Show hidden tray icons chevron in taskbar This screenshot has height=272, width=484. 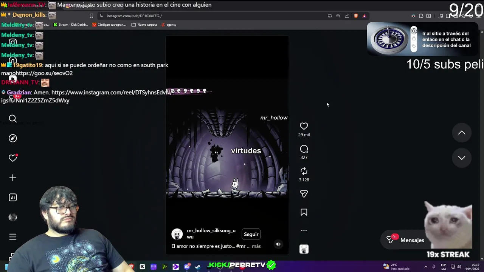pos(425,267)
